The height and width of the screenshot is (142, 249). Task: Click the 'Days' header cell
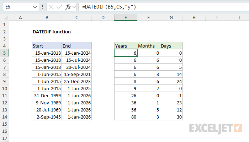171,46
